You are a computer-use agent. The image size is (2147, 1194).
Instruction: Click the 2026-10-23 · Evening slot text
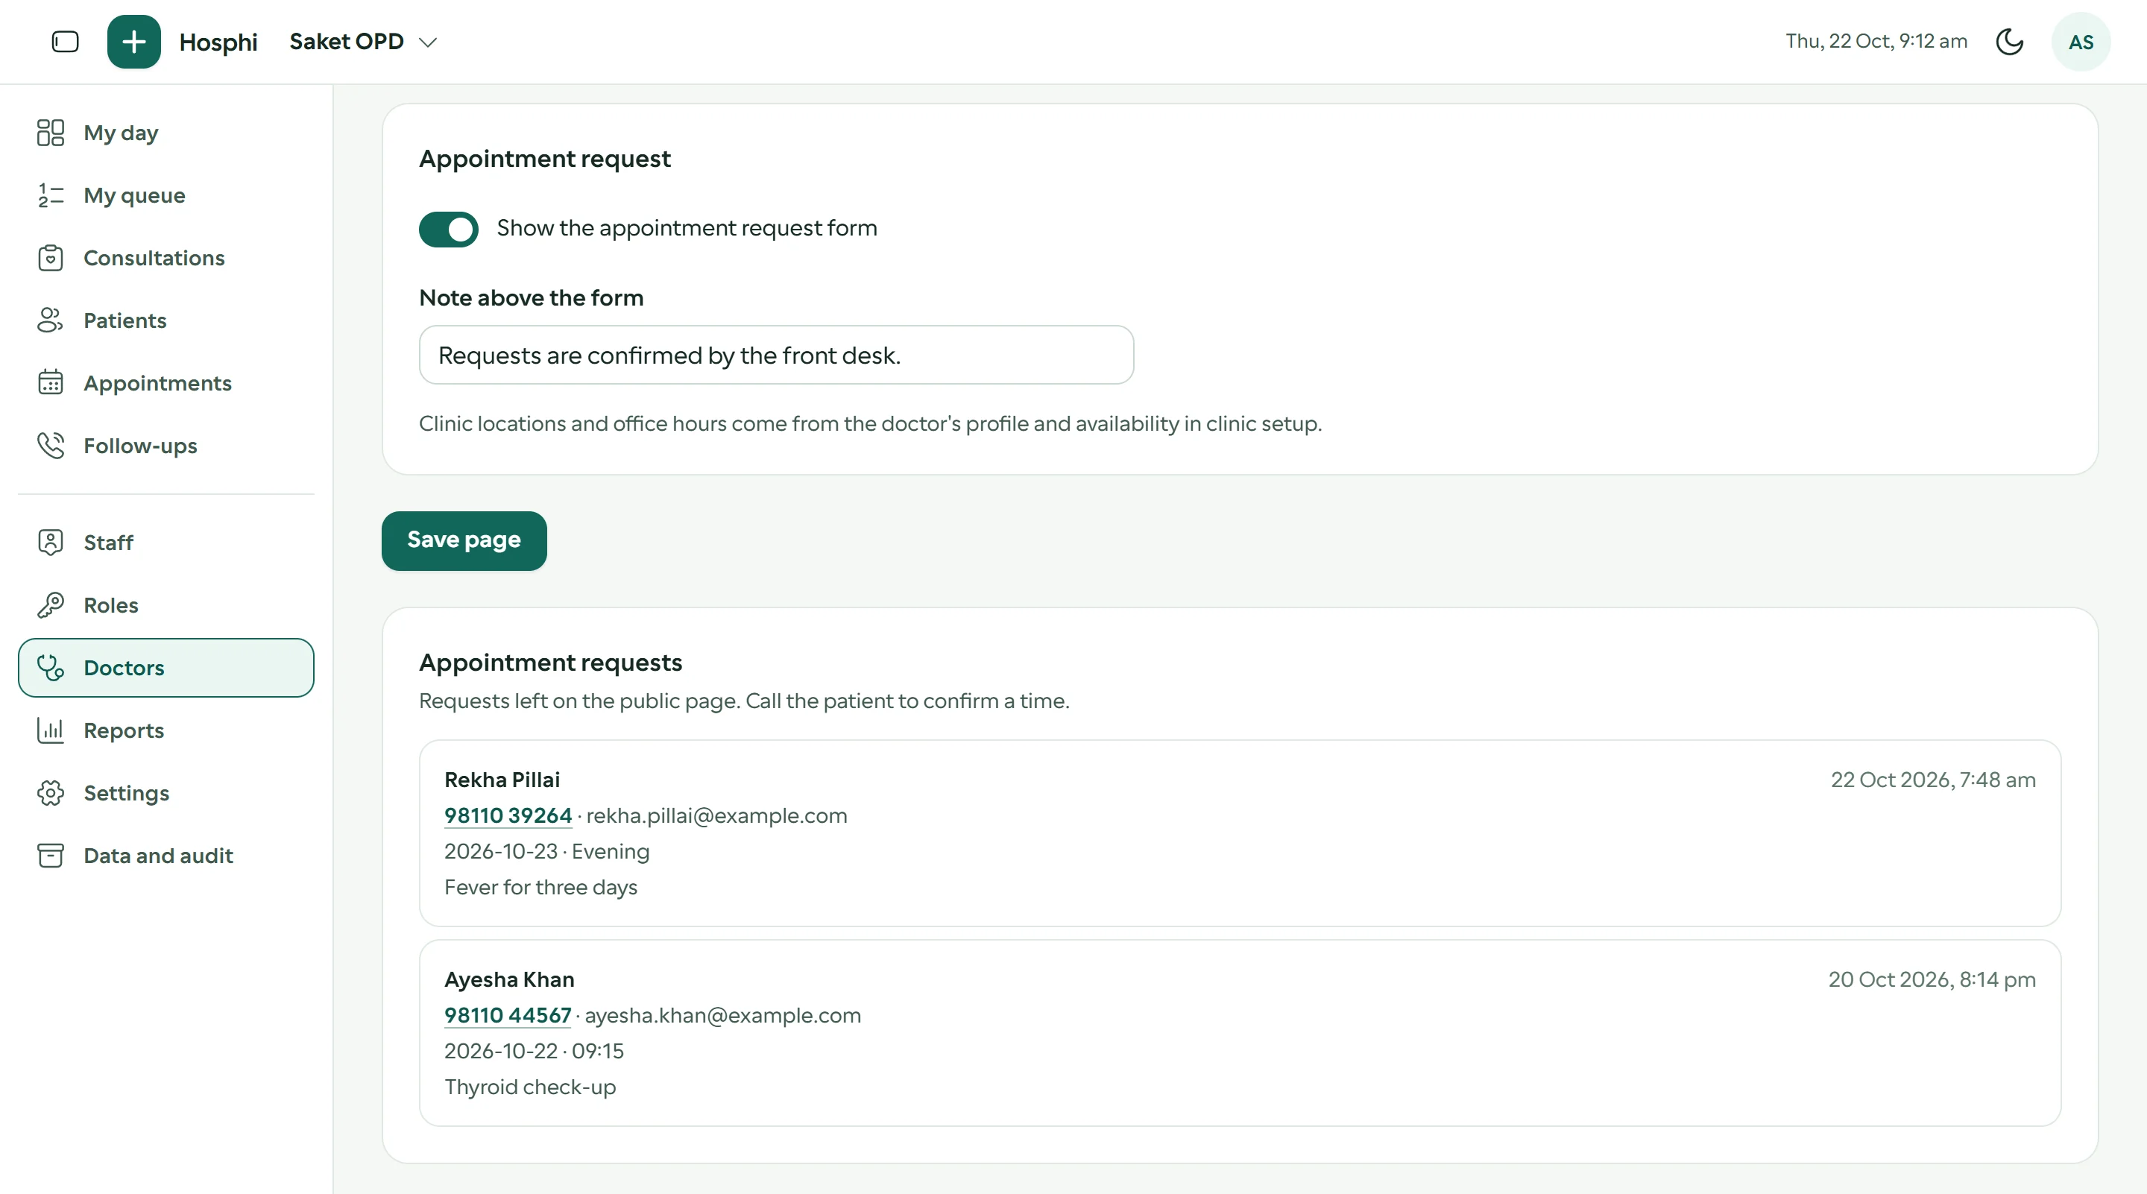pos(546,850)
